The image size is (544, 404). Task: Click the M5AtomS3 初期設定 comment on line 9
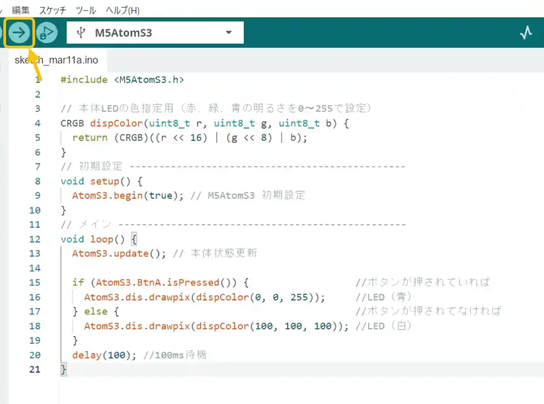pyautogui.click(x=248, y=195)
